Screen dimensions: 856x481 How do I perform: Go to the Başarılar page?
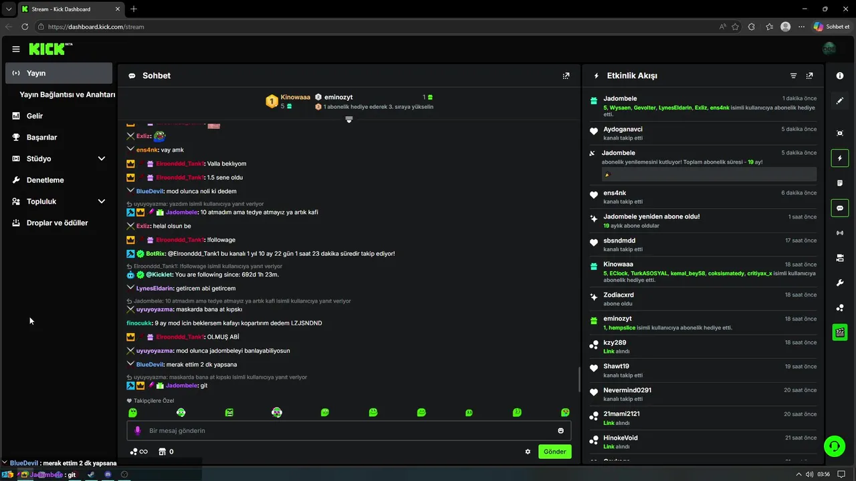[x=41, y=138]
